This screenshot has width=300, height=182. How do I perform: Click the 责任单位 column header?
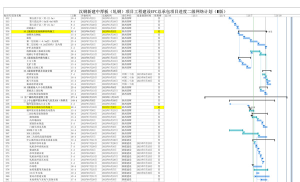(126, 15)
